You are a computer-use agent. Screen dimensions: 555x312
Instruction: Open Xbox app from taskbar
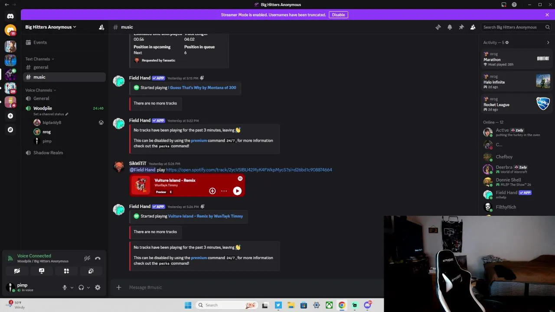click(x=330, y=305)
